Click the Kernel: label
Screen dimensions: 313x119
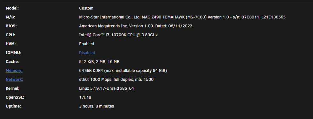[x=12, y=88]
